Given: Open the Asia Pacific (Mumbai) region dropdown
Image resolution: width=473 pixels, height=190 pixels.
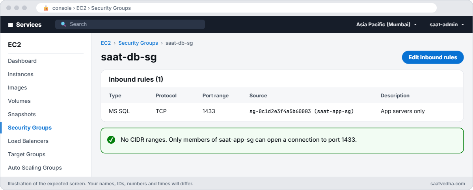Looking at the screenshot, I should (387, 24).
